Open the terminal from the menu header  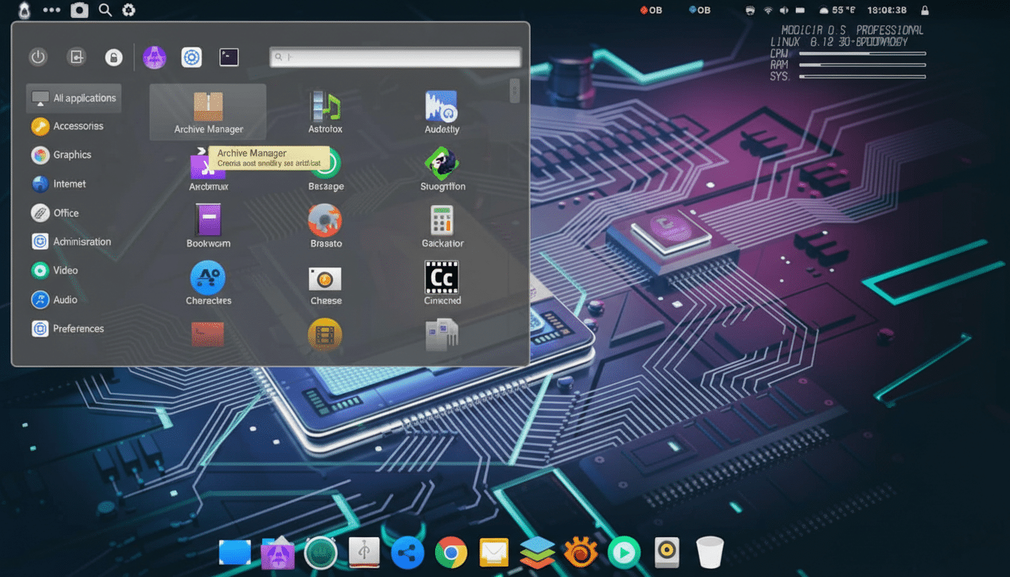[228, 56]
